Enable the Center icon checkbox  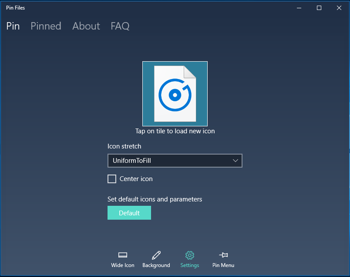[112, 179]
